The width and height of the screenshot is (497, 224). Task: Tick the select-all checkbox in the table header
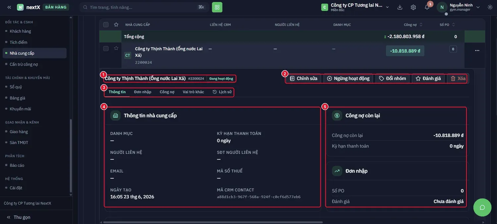106,24
